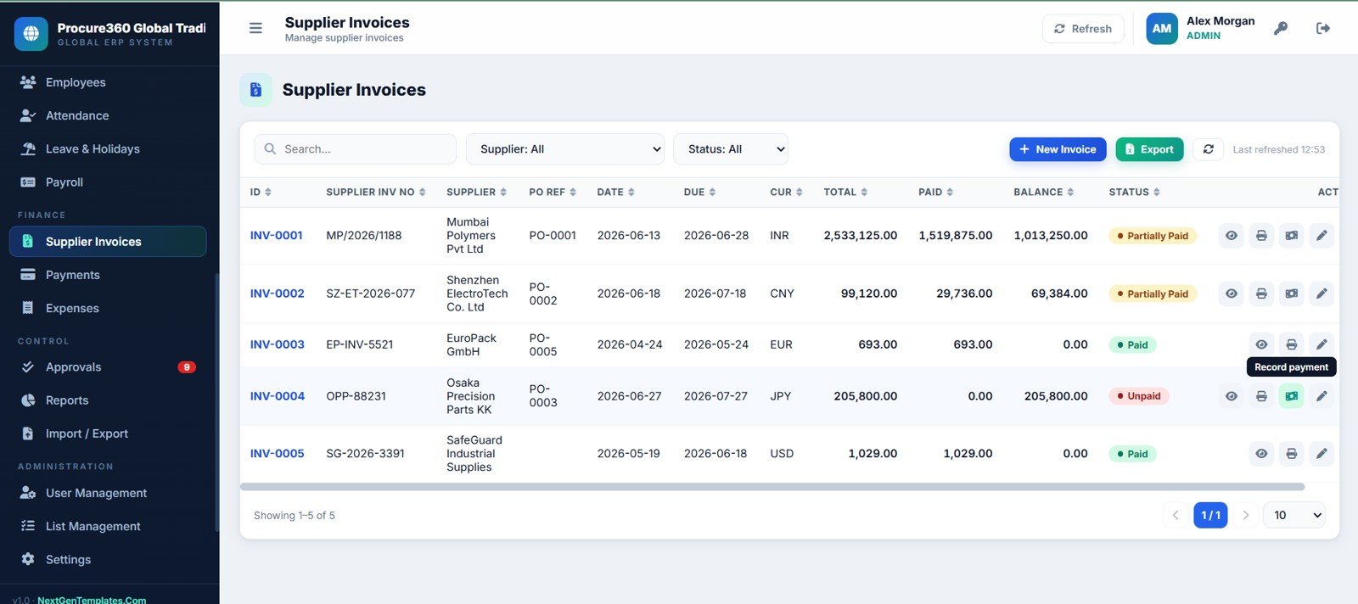Record payment for INV-0004

[x=1292, y=396]
